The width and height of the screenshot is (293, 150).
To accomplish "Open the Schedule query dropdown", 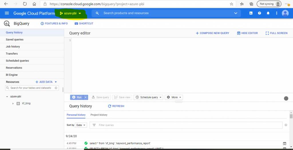I will 149,97.
